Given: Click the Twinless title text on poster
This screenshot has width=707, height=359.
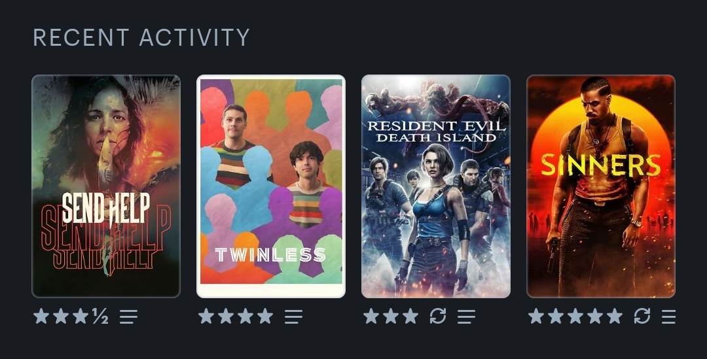Looking at the screenshot, I should [x=270, y=255].
